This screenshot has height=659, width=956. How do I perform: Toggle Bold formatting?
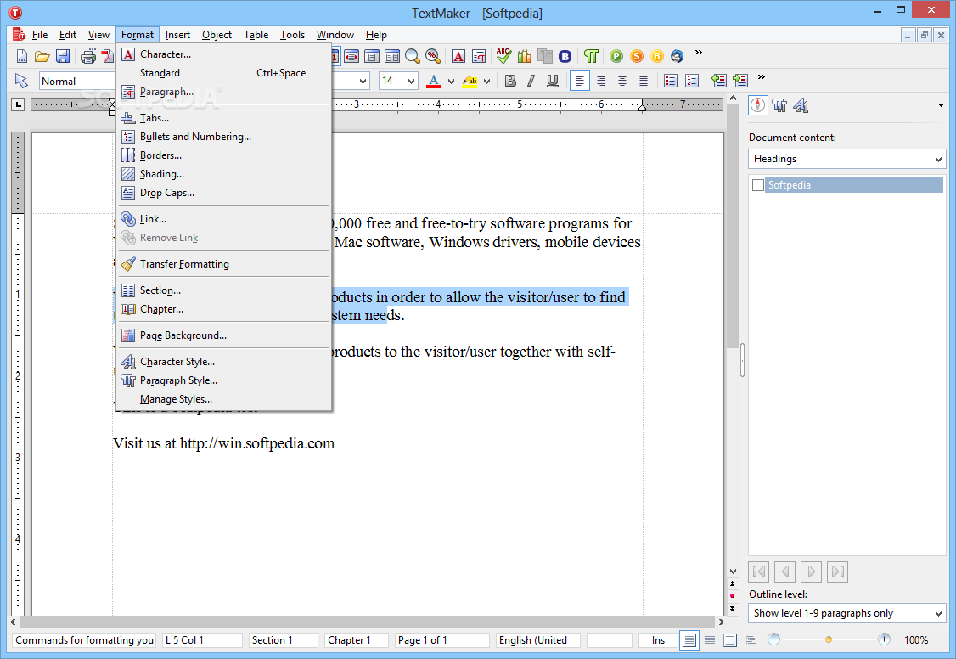click(511, 81)
